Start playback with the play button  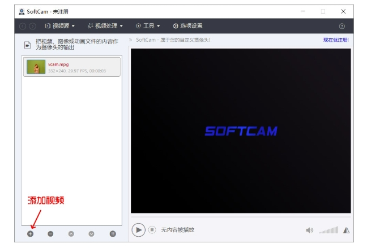138,230
